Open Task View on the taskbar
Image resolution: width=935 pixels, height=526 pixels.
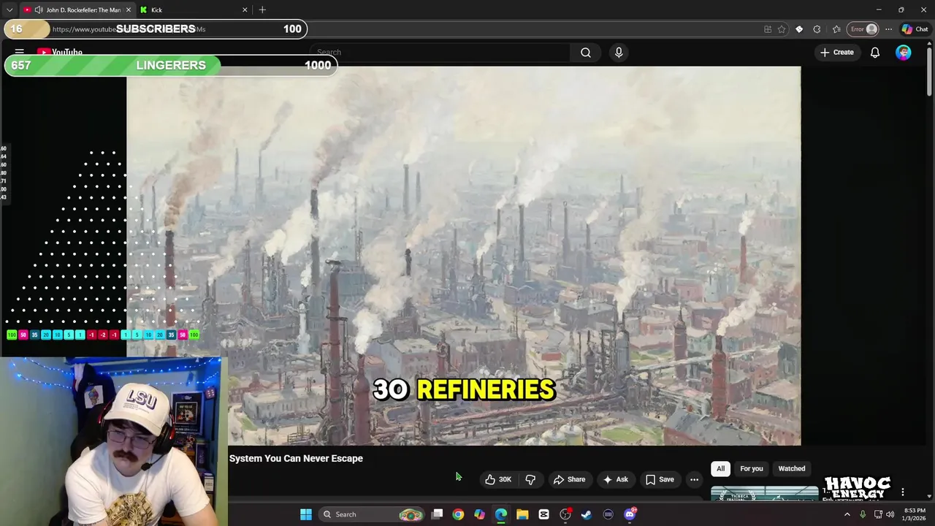[x=437, y=514]
